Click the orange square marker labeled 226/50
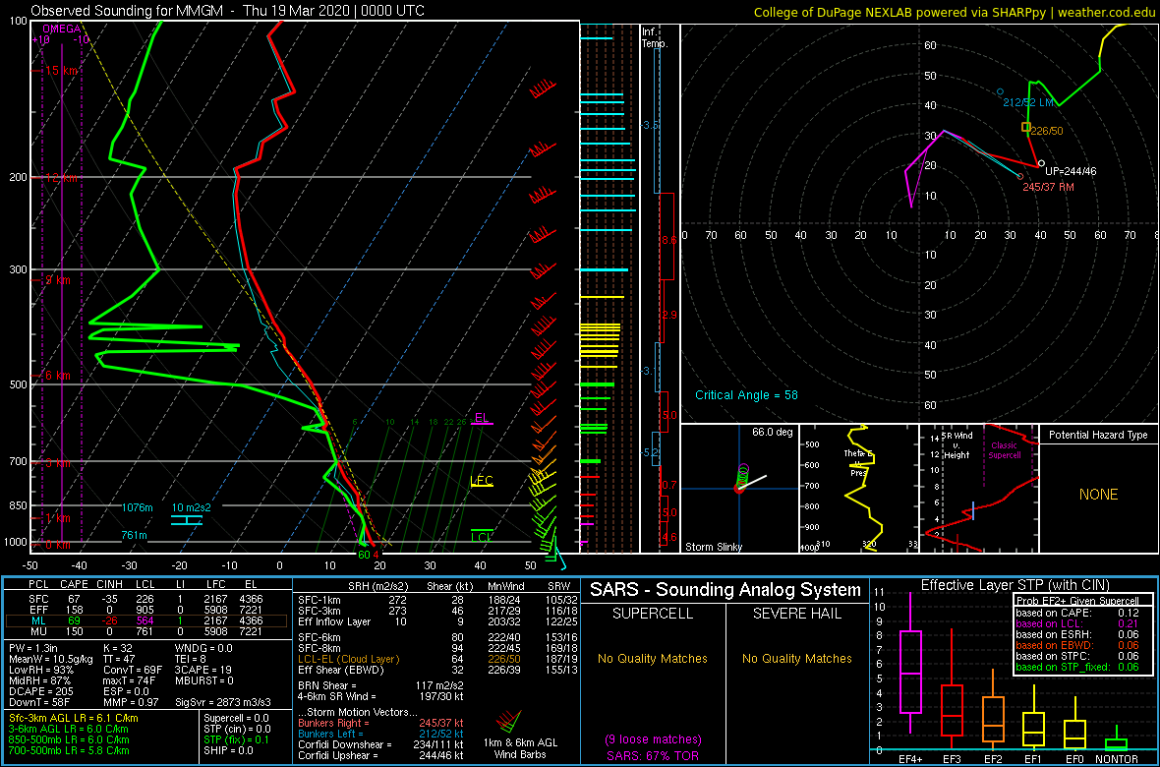This screenshot has height=767, width=1160. [x=1026, y=127]
